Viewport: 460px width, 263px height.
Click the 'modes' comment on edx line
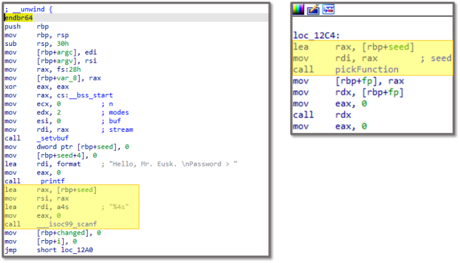[x=119, y=113]
